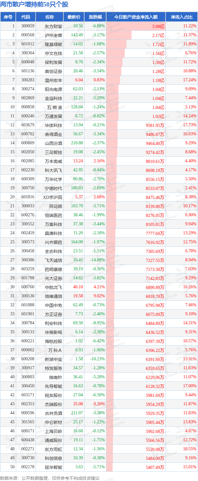The image size is (198, 481).
Task: Click the title 两市散户增持前50只个股
Action: tap(34, 4)
